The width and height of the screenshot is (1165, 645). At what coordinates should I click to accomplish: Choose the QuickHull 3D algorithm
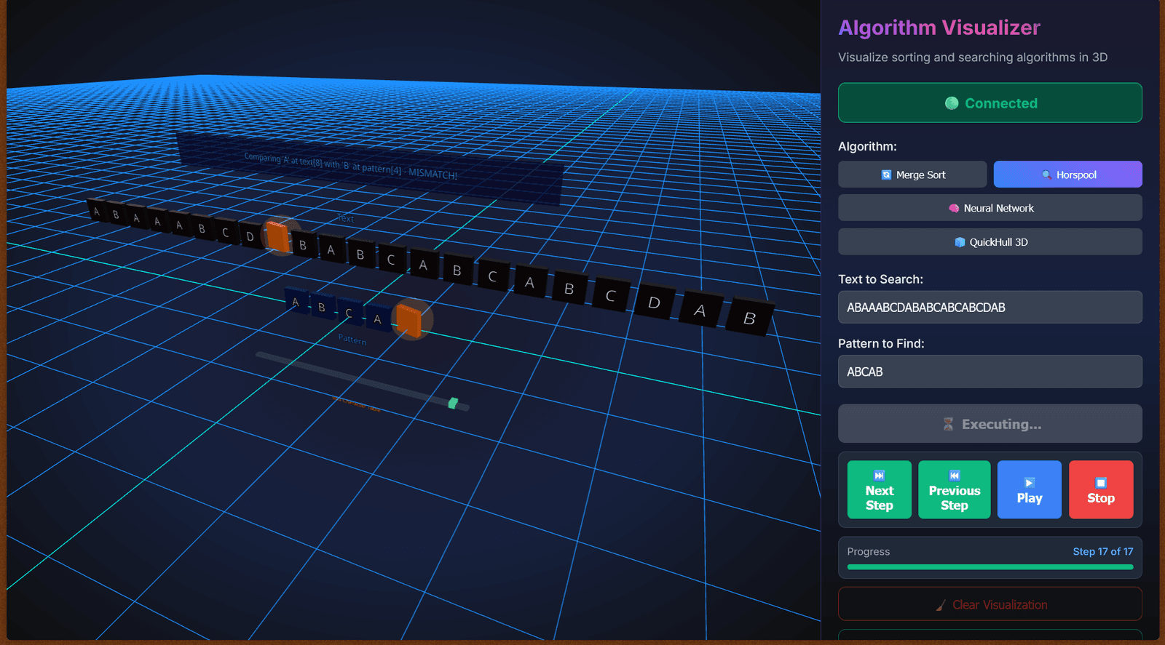pos(990,242)
